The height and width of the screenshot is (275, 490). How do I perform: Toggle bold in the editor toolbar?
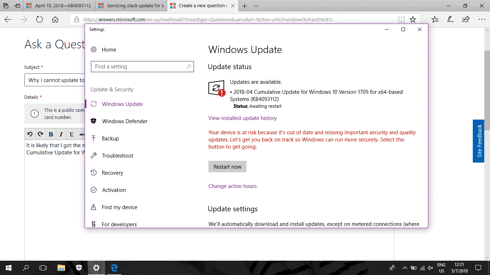[51, 134]
